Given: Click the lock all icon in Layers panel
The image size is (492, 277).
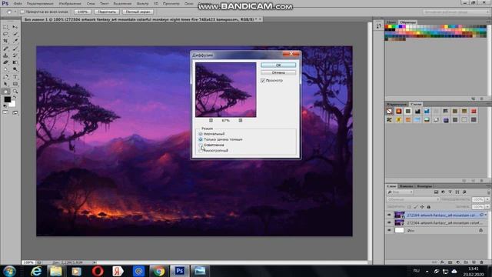Looking at the screenshot, I should 429,207.
